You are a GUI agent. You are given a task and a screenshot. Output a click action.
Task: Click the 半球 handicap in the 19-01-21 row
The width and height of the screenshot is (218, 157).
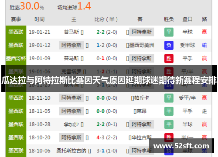tap(187, 32)
